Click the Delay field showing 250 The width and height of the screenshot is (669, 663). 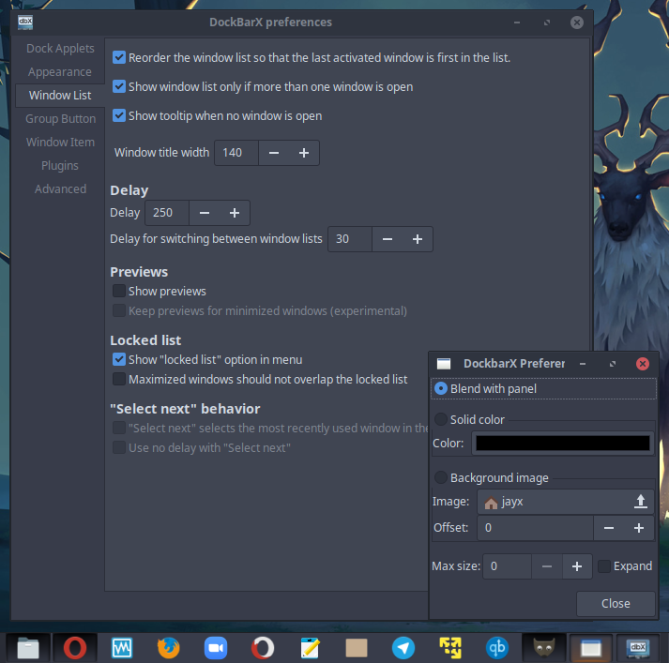(x=167, y=213)
